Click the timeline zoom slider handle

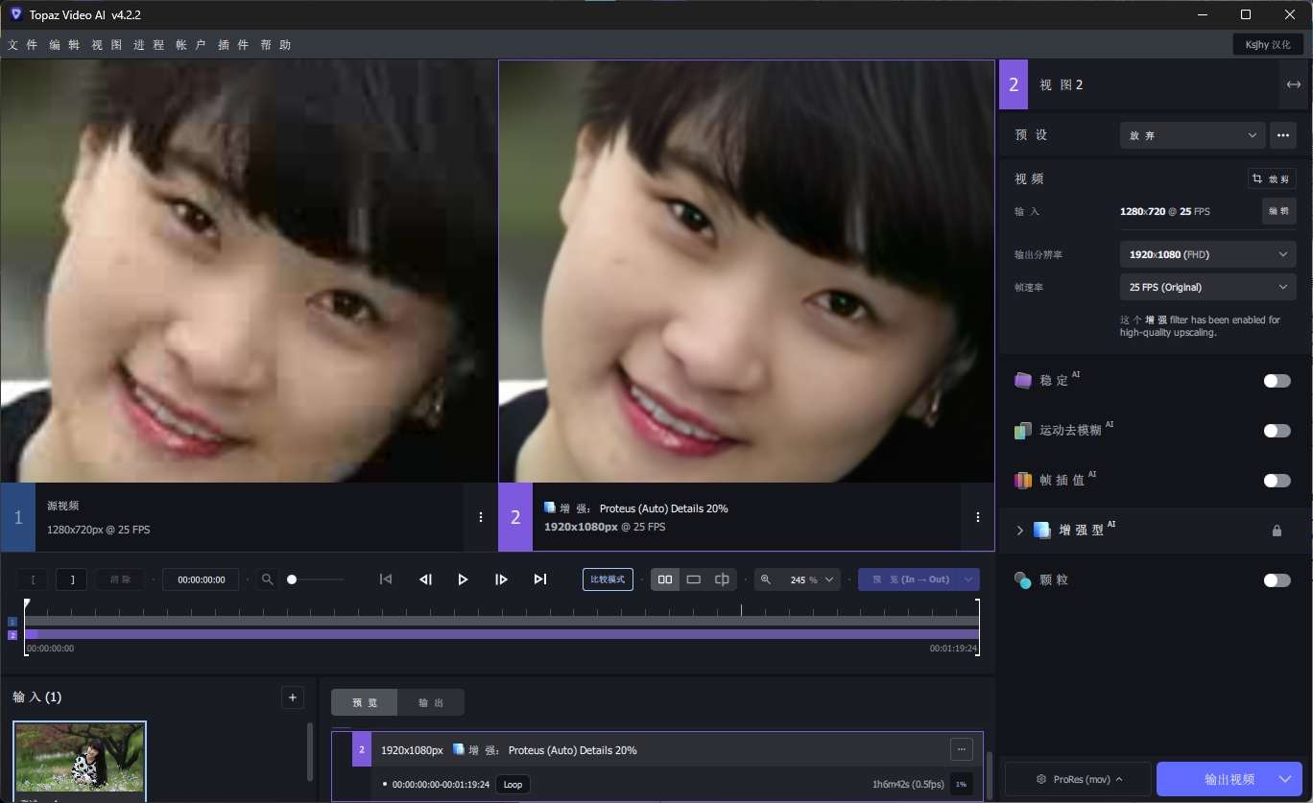point(292,579)
